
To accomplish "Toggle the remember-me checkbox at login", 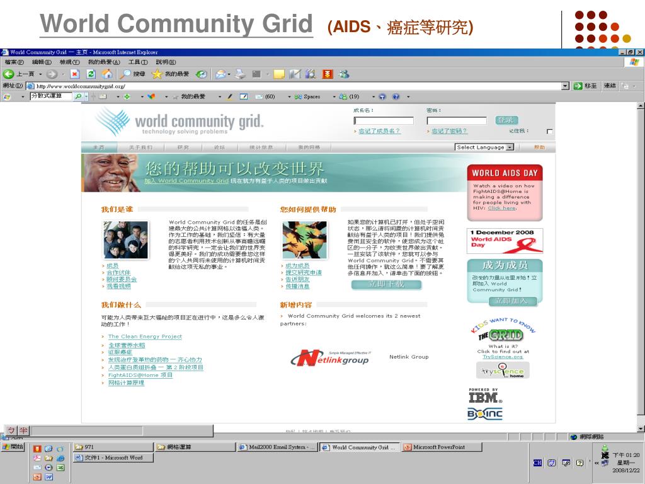I will (549, 131).
